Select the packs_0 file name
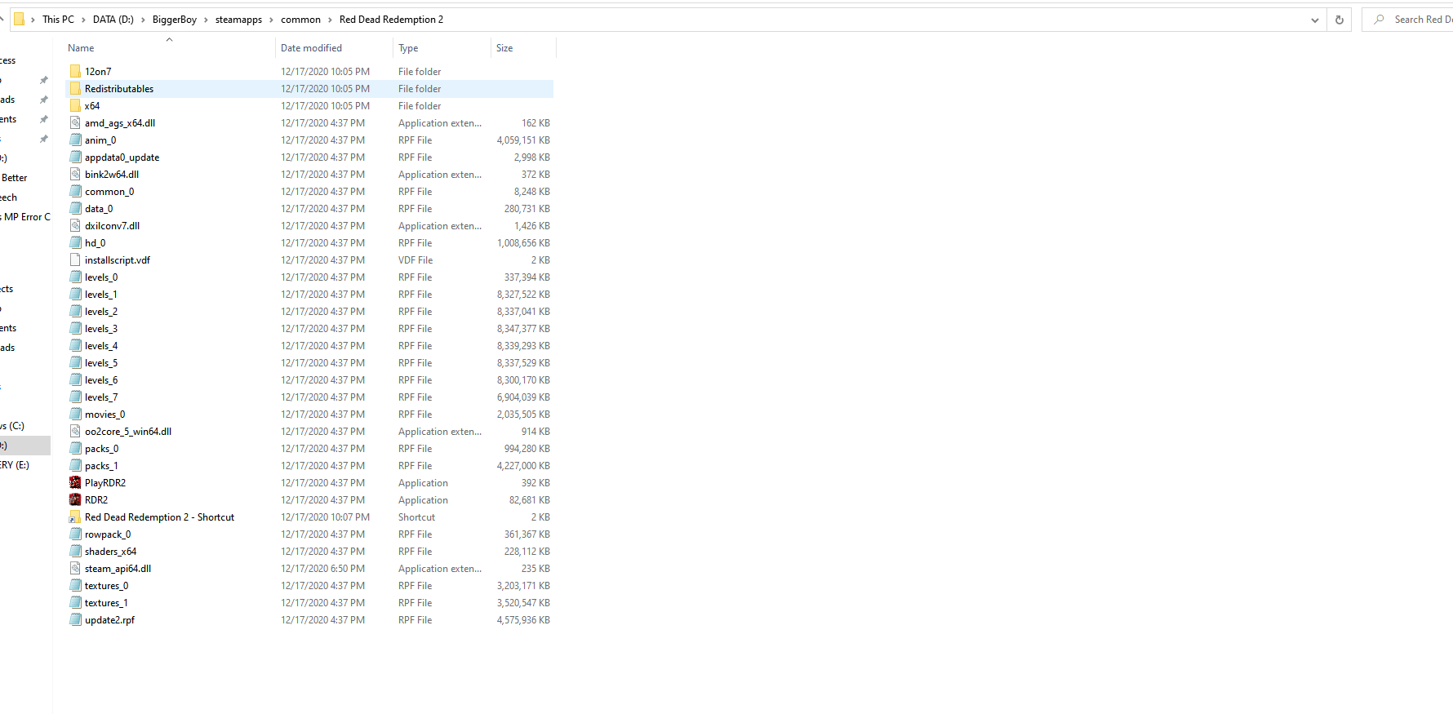The width and height of the screenshot is (1453, 714). click(x=101, y=449)
